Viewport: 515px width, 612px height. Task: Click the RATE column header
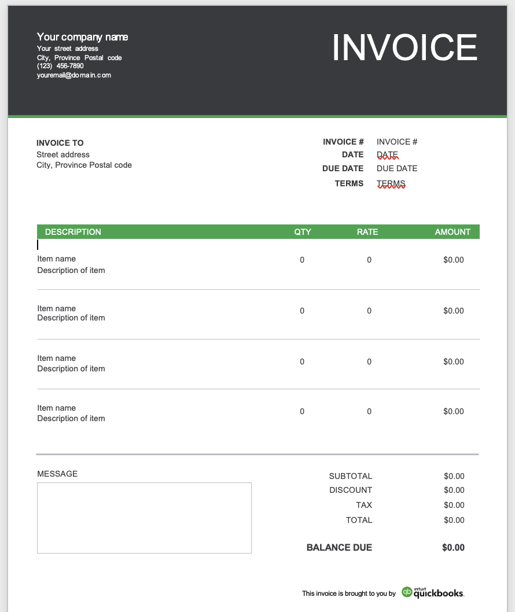pyautogui.click(x=367, y=232)
